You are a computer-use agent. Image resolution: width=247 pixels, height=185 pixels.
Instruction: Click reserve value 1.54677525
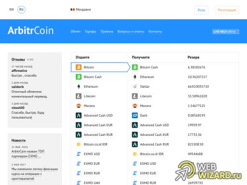(x=196, y=106)
